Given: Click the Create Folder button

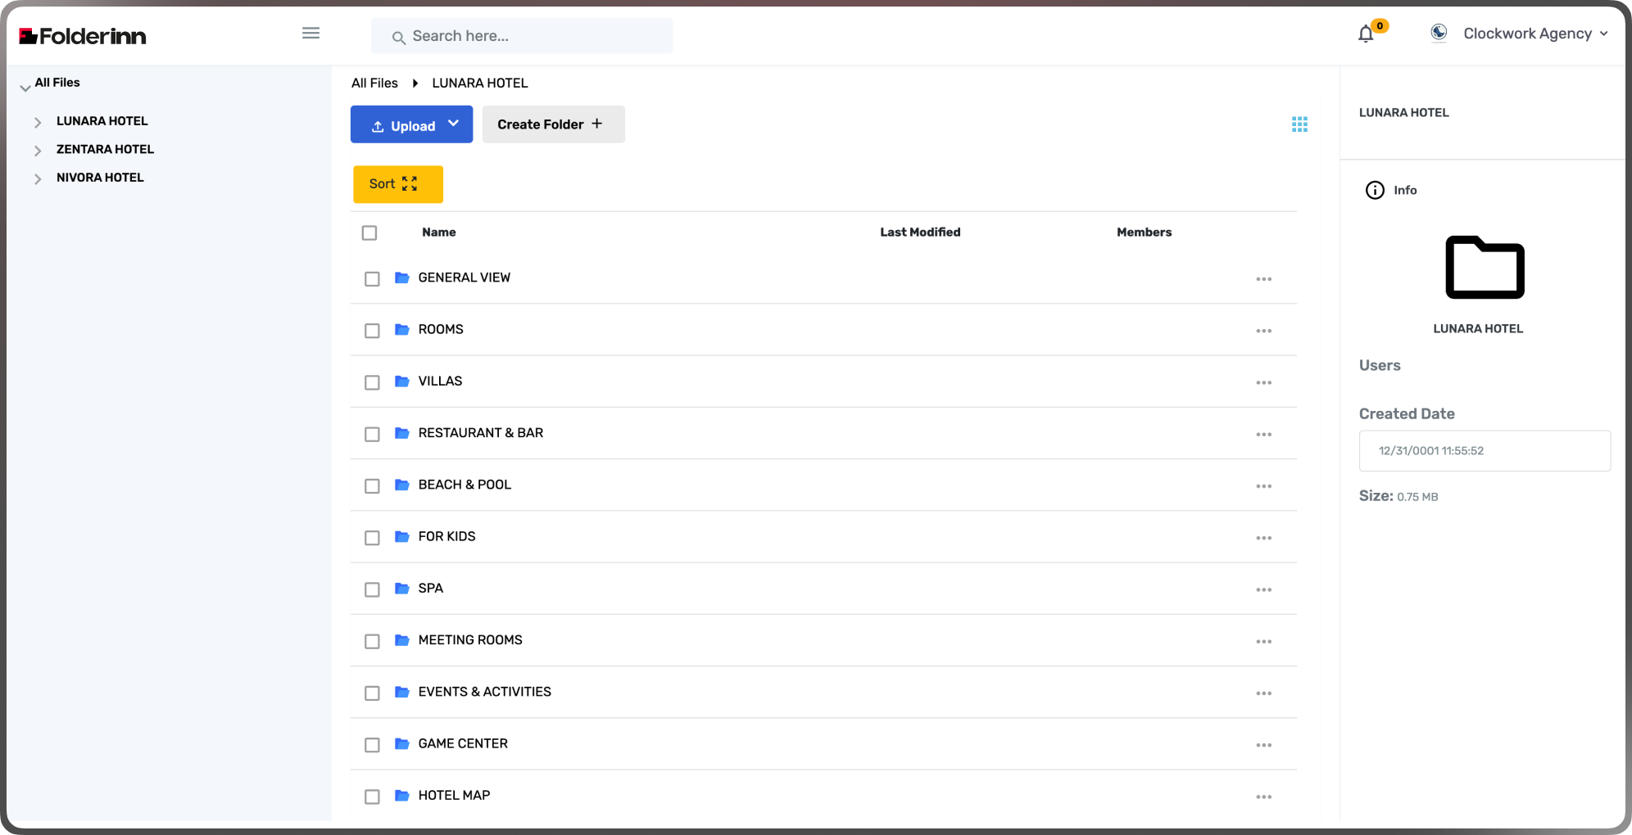Looking at the screenshot, I should pyautogui.click(x=553, y=124).
